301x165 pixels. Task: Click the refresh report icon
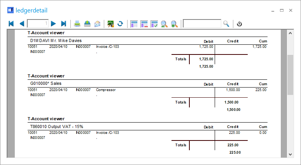[120, 24]
